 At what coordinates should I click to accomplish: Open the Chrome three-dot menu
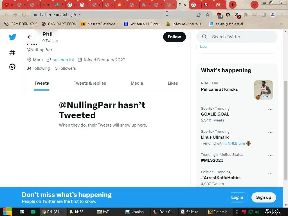click(282, 15)
